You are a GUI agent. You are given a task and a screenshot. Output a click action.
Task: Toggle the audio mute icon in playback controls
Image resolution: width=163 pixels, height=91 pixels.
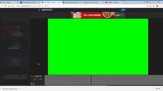40,76
